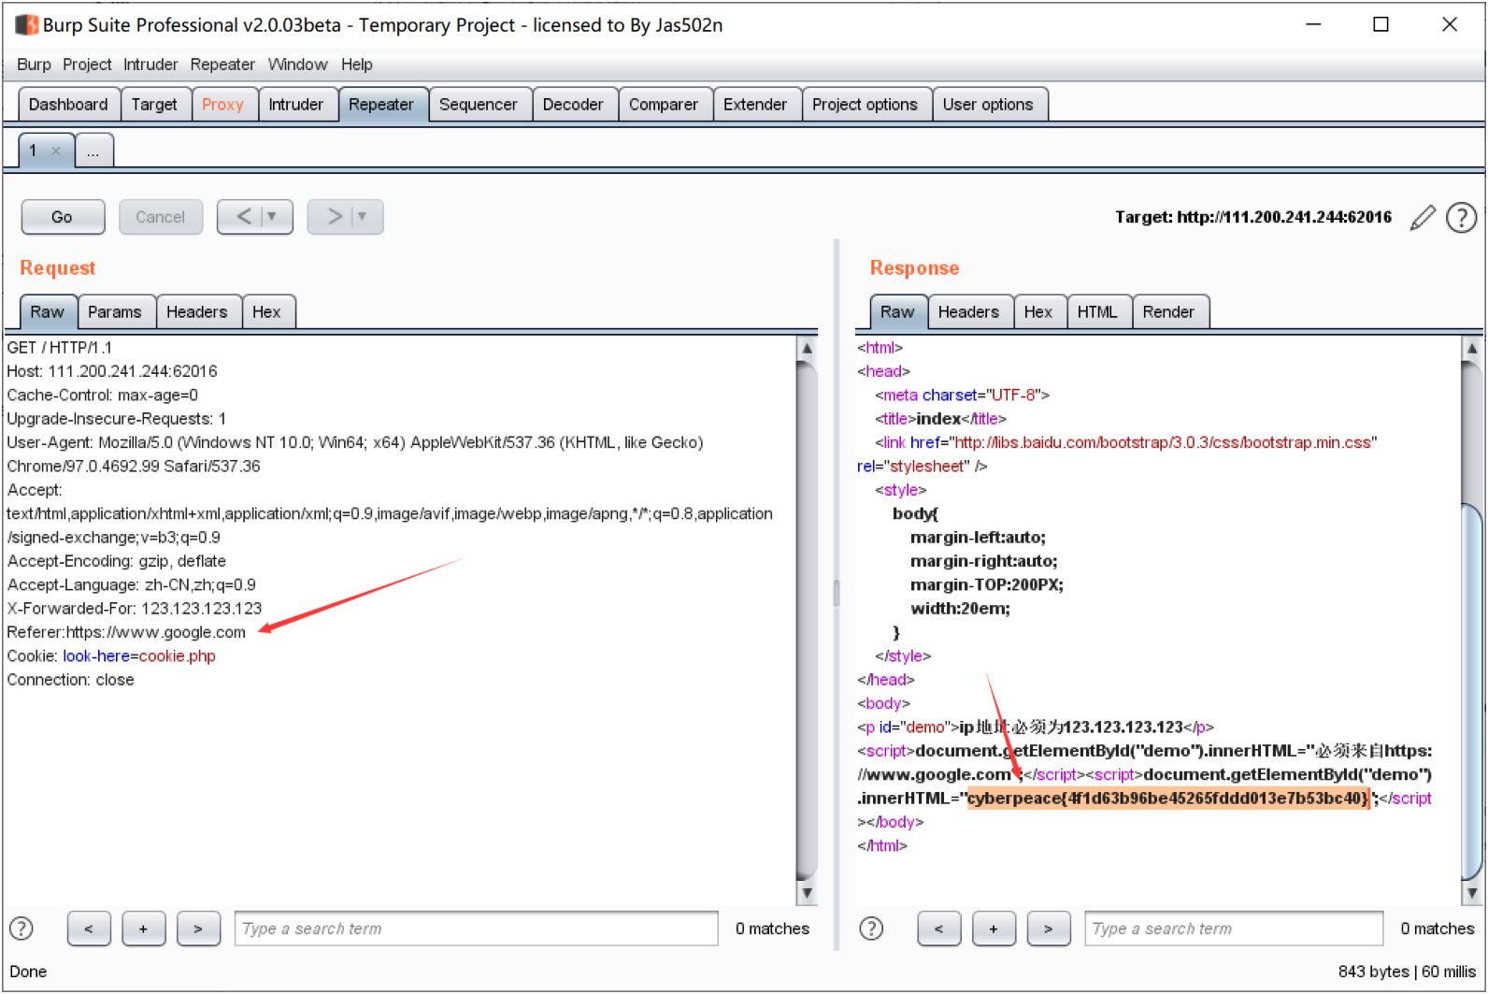Screen dimensions: 1488x994
Task: Open the Project options tab
Action: coord(865,105)
